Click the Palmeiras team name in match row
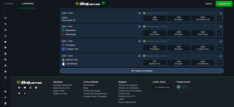The height and width of the screenshot is (107, 234). point(70,30)
